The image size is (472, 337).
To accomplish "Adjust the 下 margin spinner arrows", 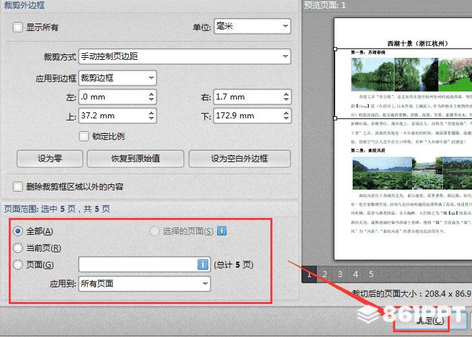I will 287,116.
